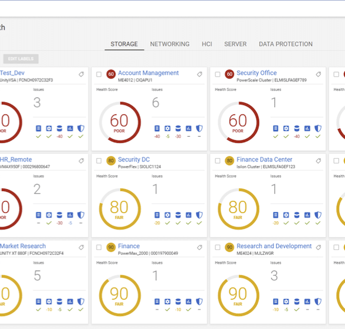Click the label tag icon on Account Management card
The image size is (345, 329).
click(x=199, y=74)
